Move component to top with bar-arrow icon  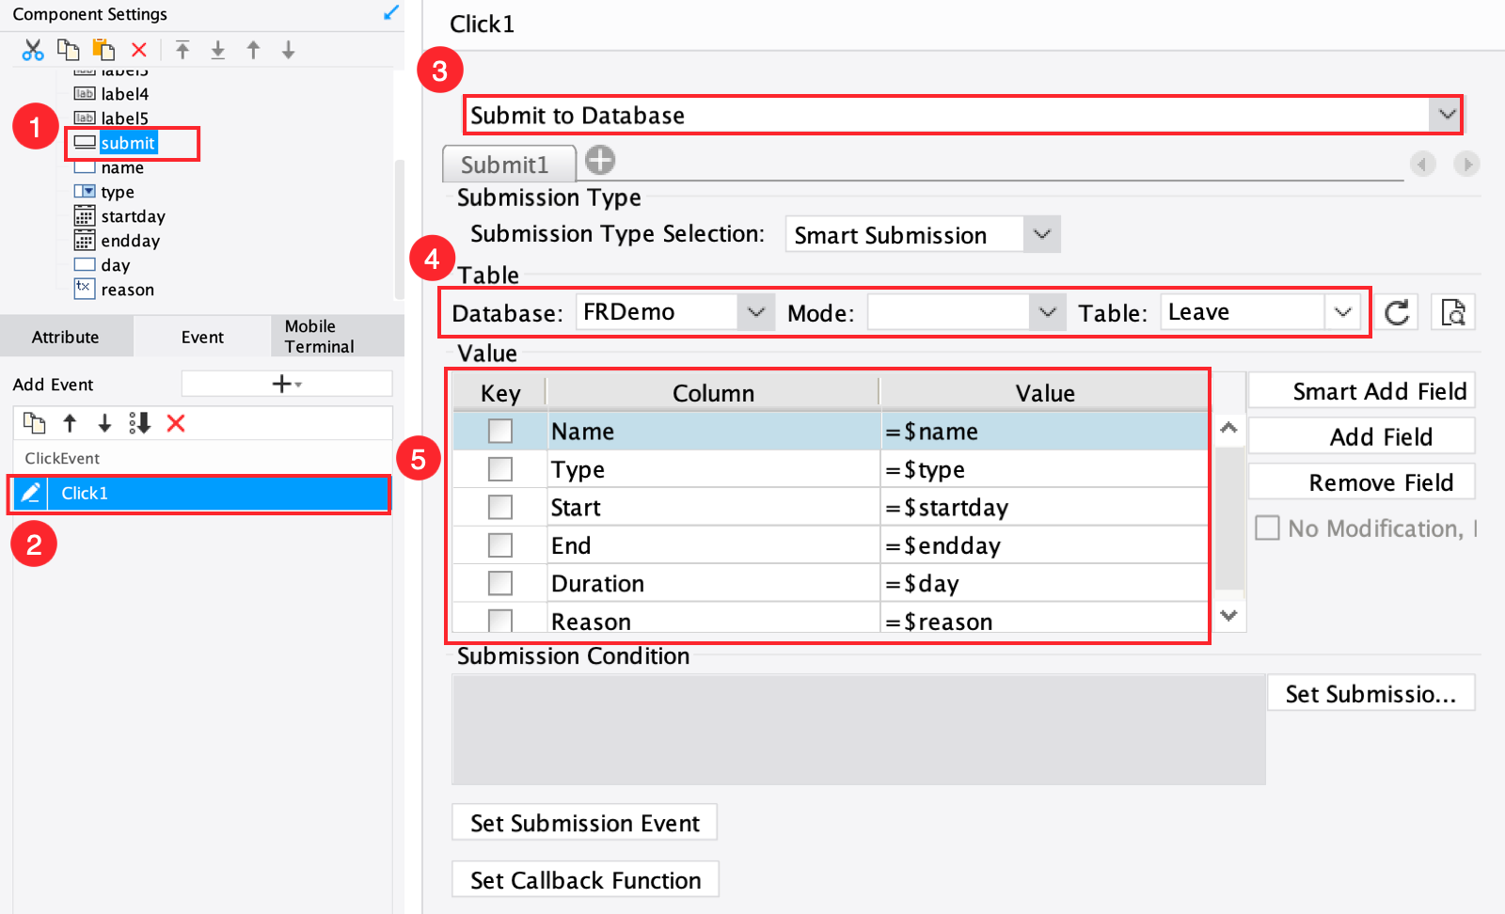[182, 50]
